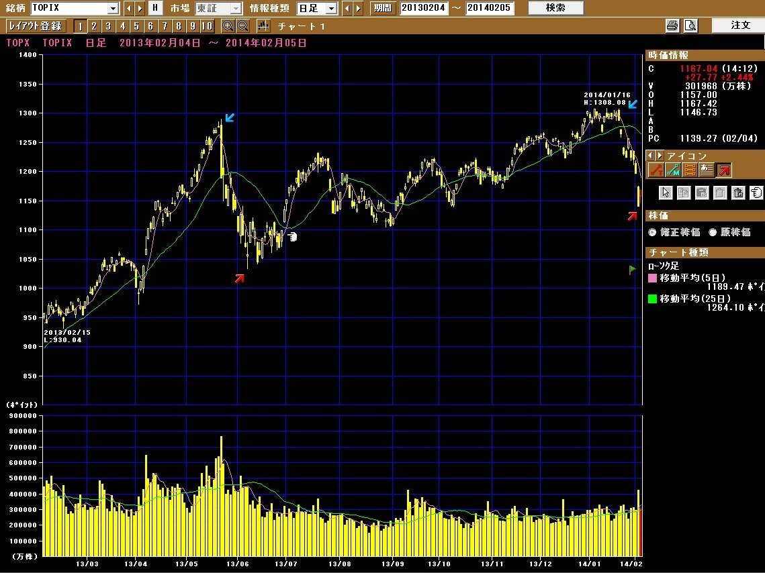The width and height of the screenshot is (765, 573).
Task: Zoom in with the magnifier plus icon
Action: click(228, 25)
